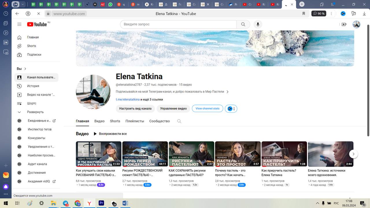Screen dimensions: 370x208
Task: Open the Ночь перед Рождеством video thumbnail
Action: click(x=145, y=154)
